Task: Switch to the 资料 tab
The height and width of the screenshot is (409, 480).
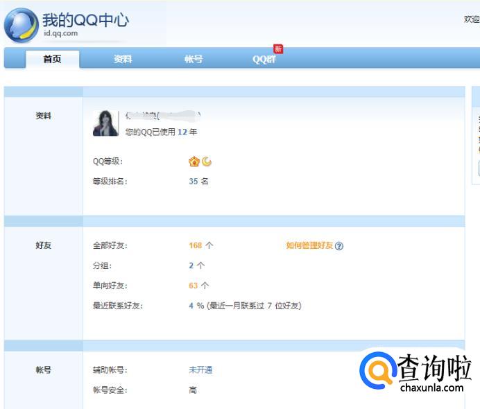Action: pyautogui.click(x=123, y=59)
